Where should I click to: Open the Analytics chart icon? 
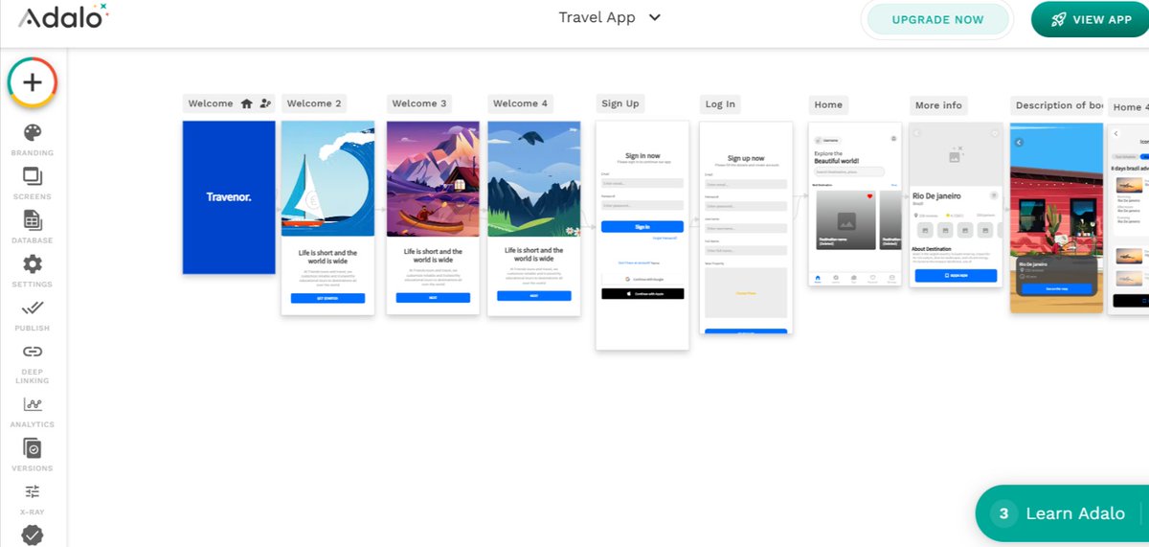(x=33, y=404)
